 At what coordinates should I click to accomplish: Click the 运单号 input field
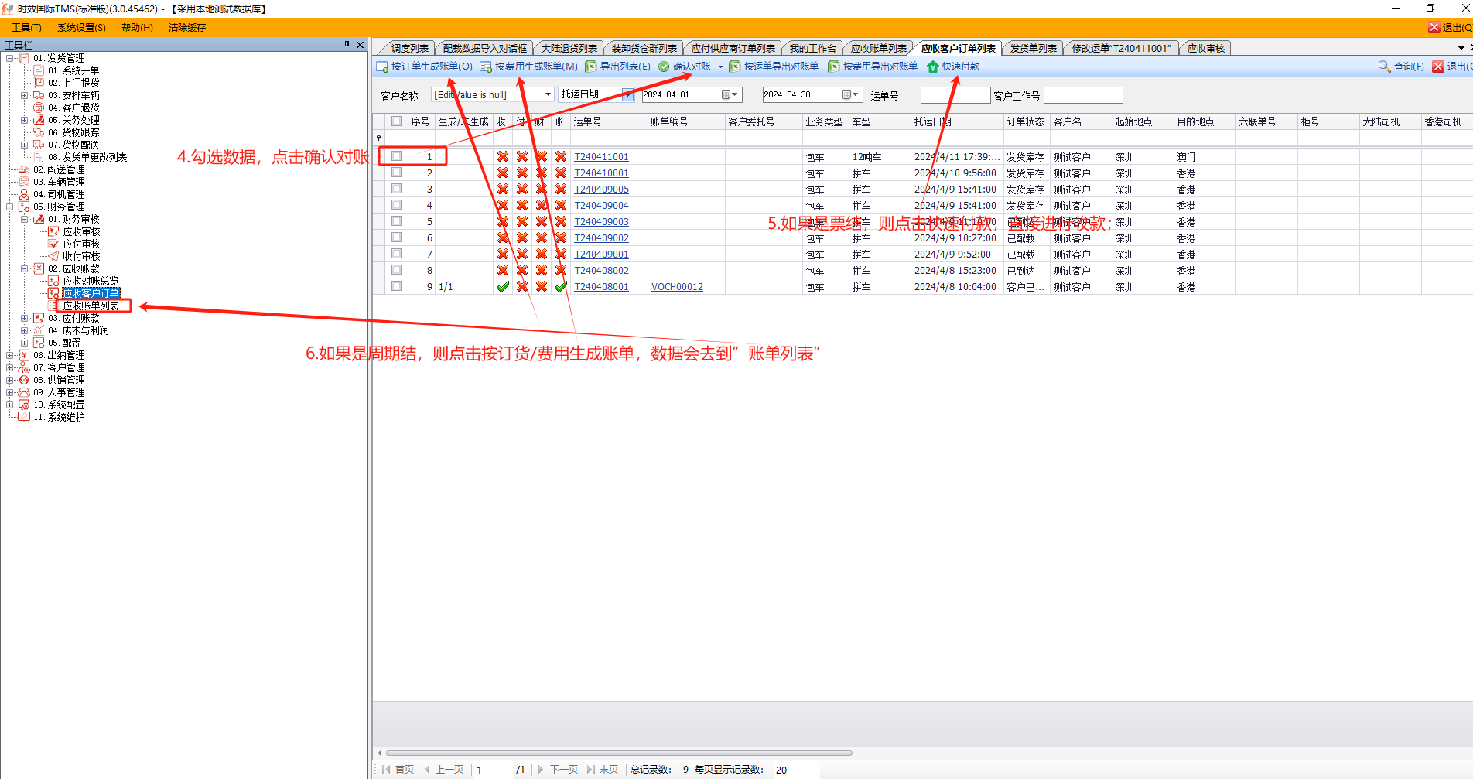click(x=955, y=95)
